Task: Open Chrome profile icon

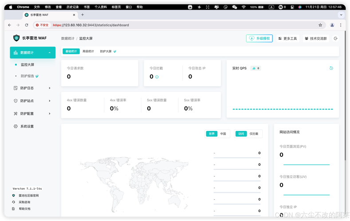Action: (x=332, y=25)
